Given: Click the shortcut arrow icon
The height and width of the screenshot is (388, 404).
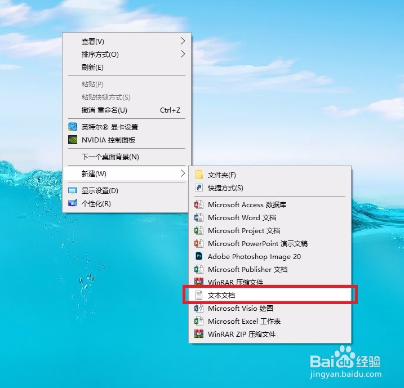Looking at the screenshot, I should [199, 188].
